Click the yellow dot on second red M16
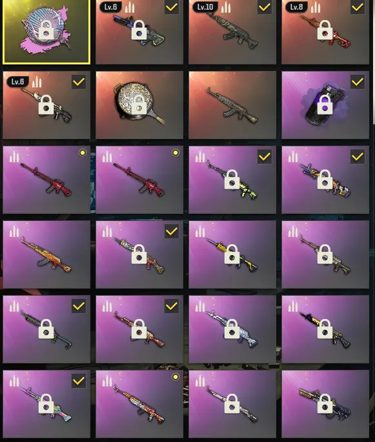The height and width of the screenshot is (442, 375). [176, 153]
